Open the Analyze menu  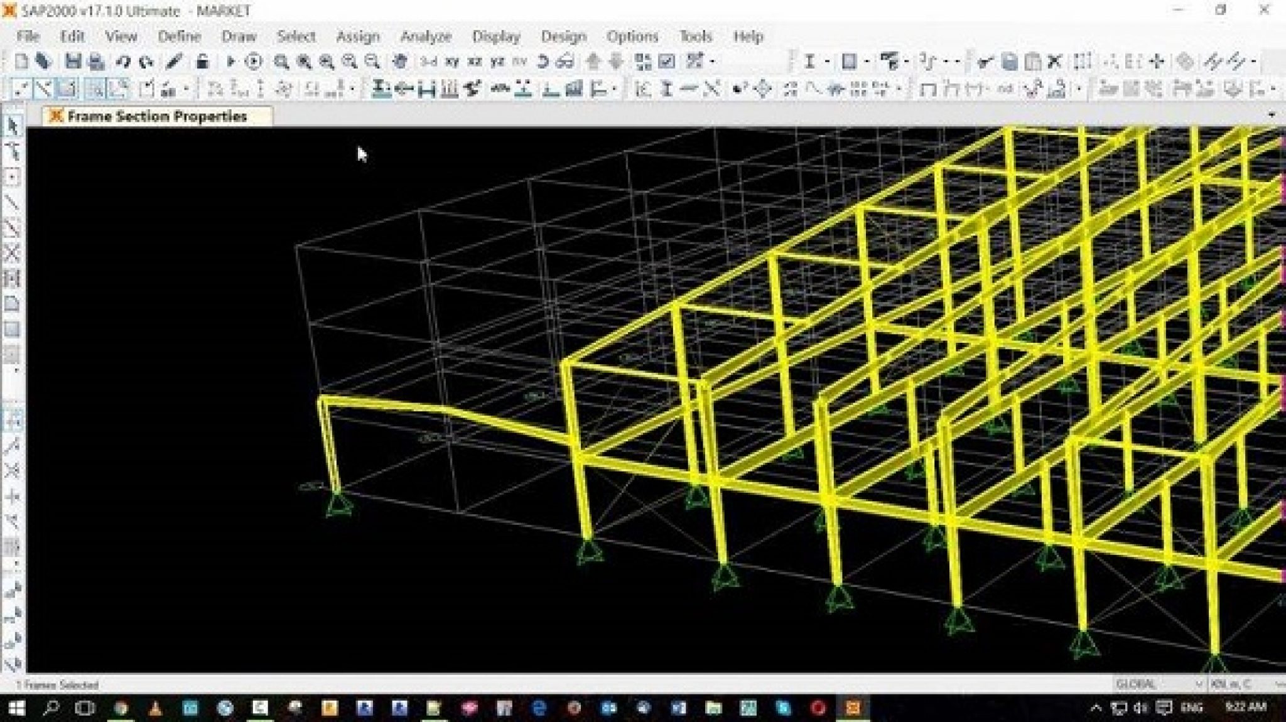point(426,36)
